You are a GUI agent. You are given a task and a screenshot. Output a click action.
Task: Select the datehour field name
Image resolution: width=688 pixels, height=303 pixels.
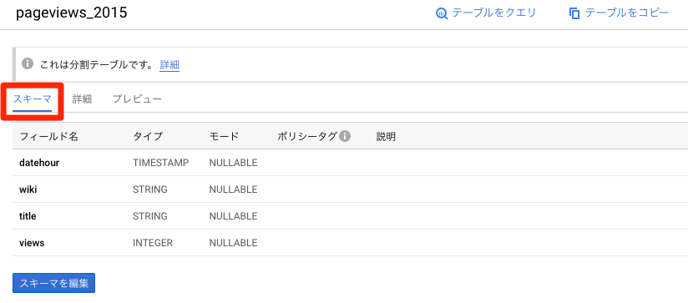point(39,163)
